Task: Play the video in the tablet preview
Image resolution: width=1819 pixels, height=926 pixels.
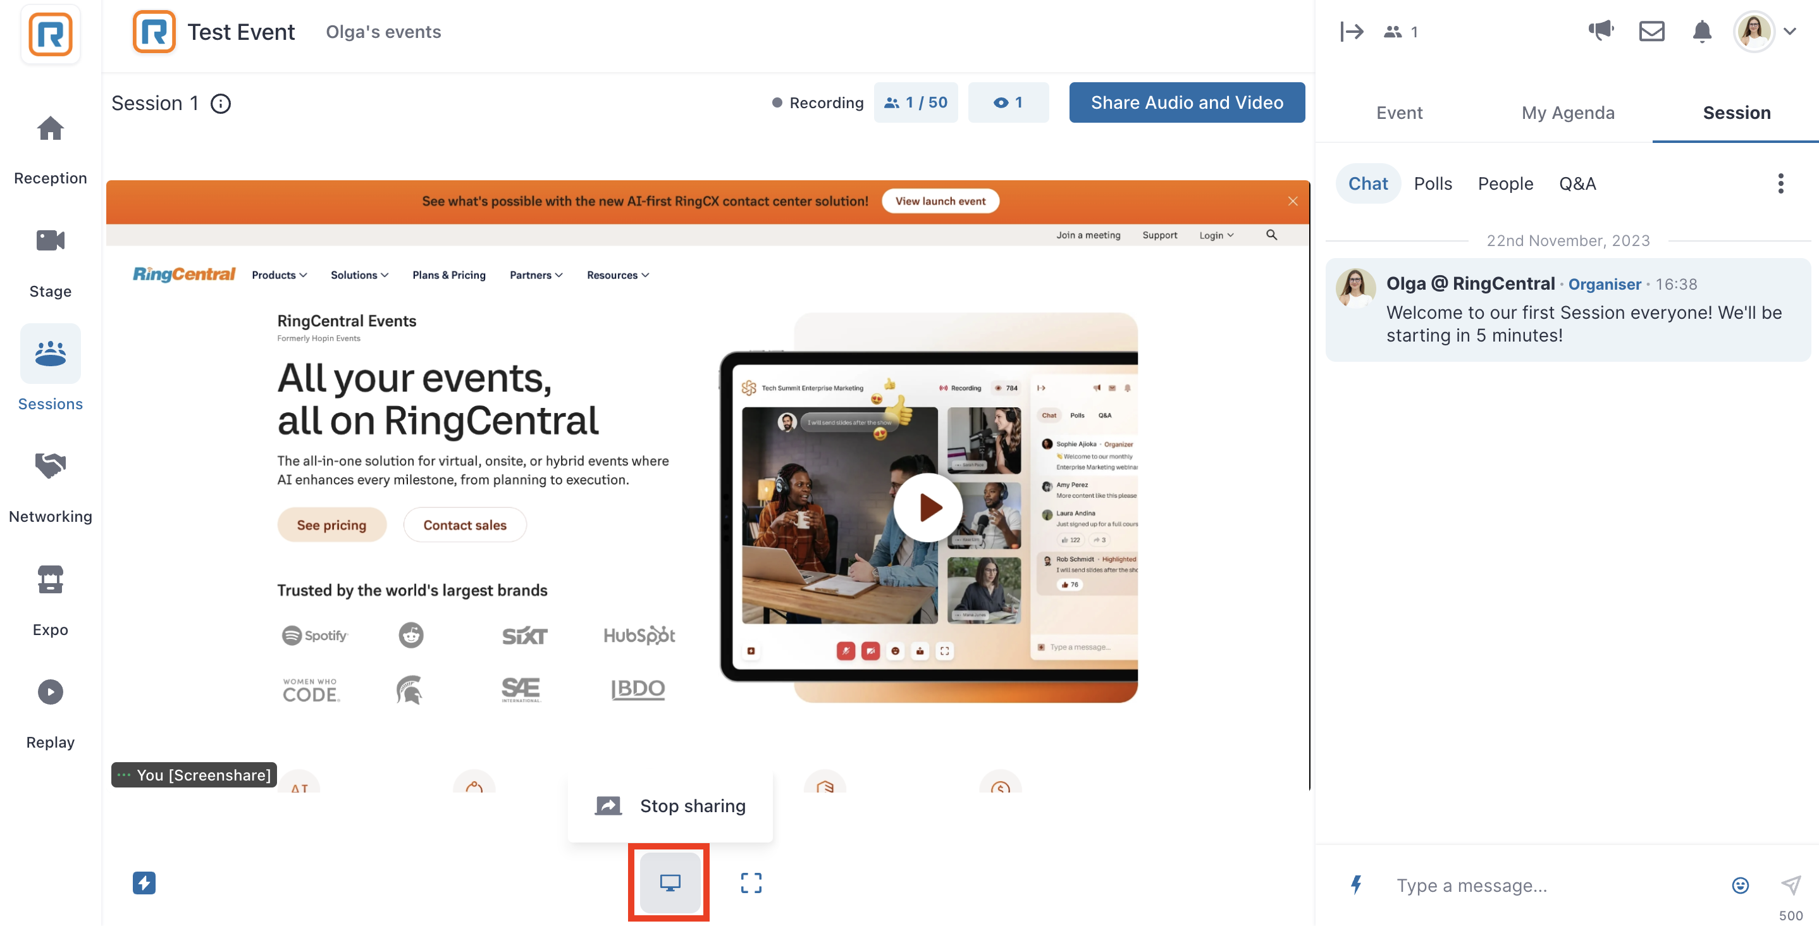Action: [x=928, y=507]
